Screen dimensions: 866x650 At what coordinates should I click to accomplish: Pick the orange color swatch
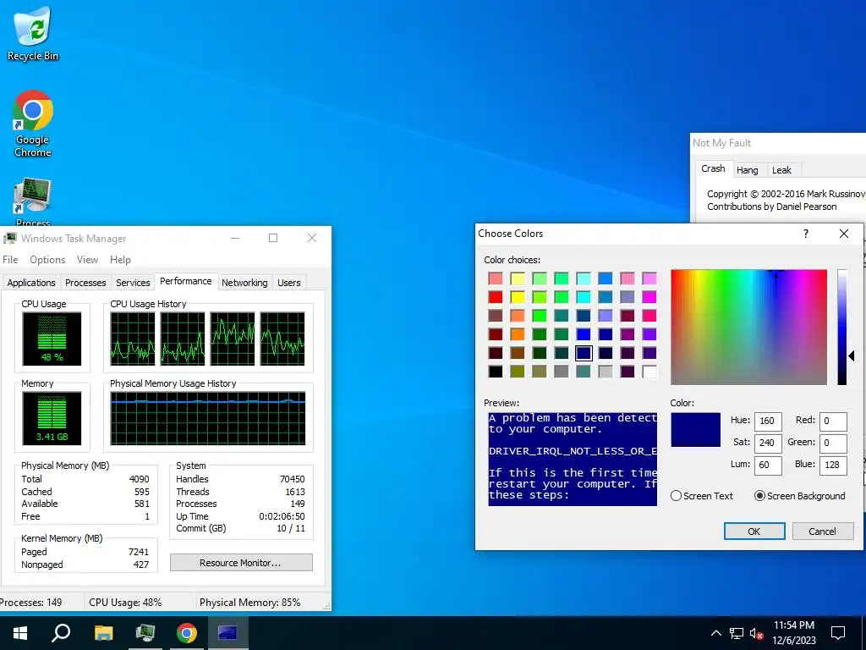click(518, 334)
